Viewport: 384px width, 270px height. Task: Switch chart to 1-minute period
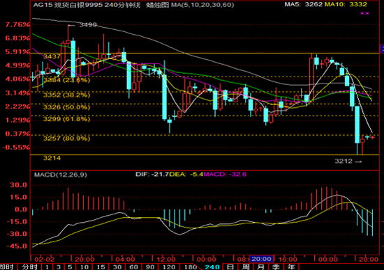tap(47, 267)
